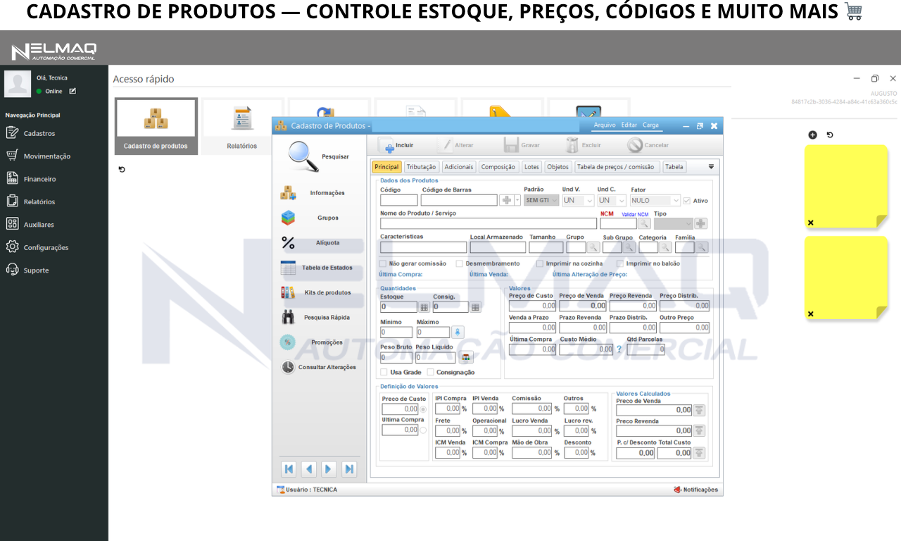Open Alíquota percent icon
This screenshot has width=901, height=541.
(288, 243)
